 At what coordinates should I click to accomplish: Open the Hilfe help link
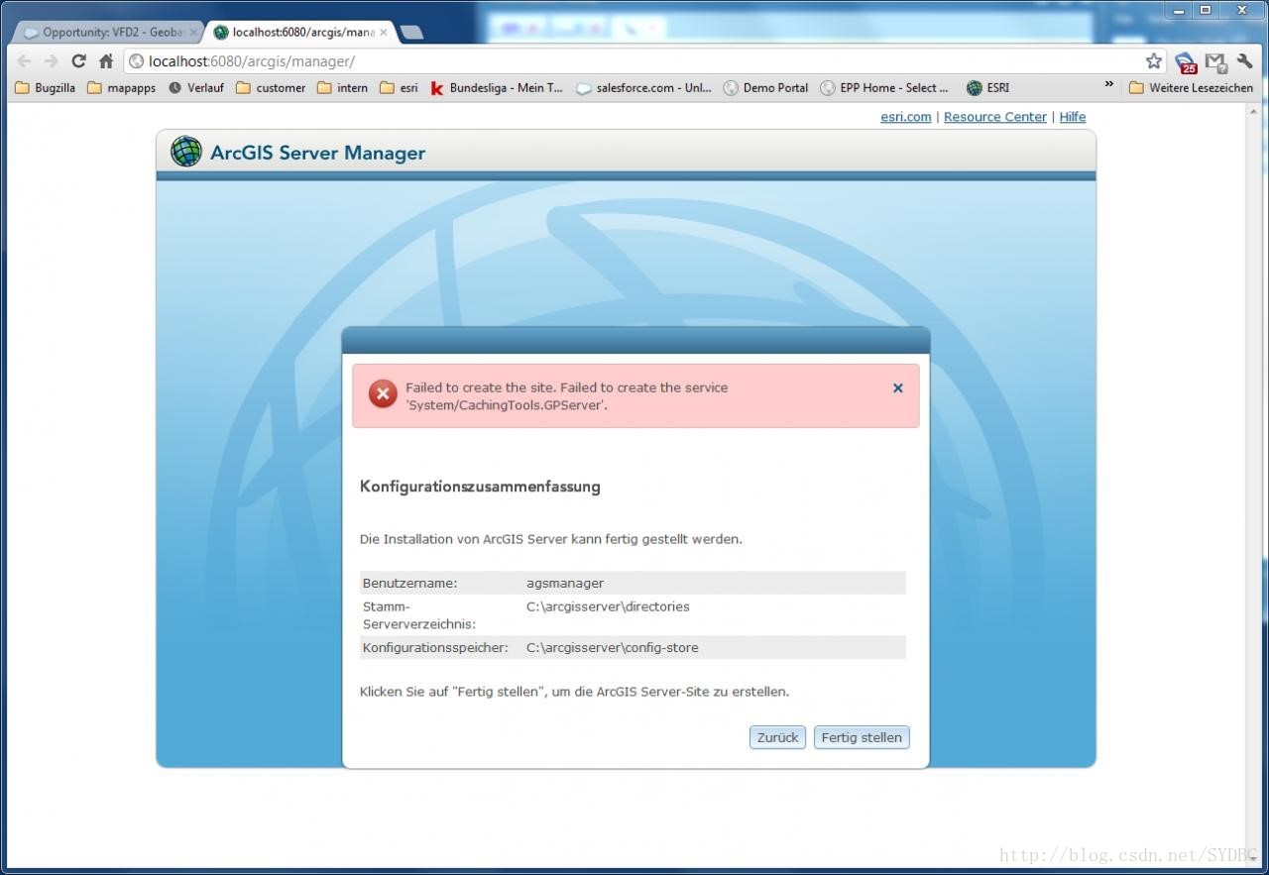click(1073, 117)
